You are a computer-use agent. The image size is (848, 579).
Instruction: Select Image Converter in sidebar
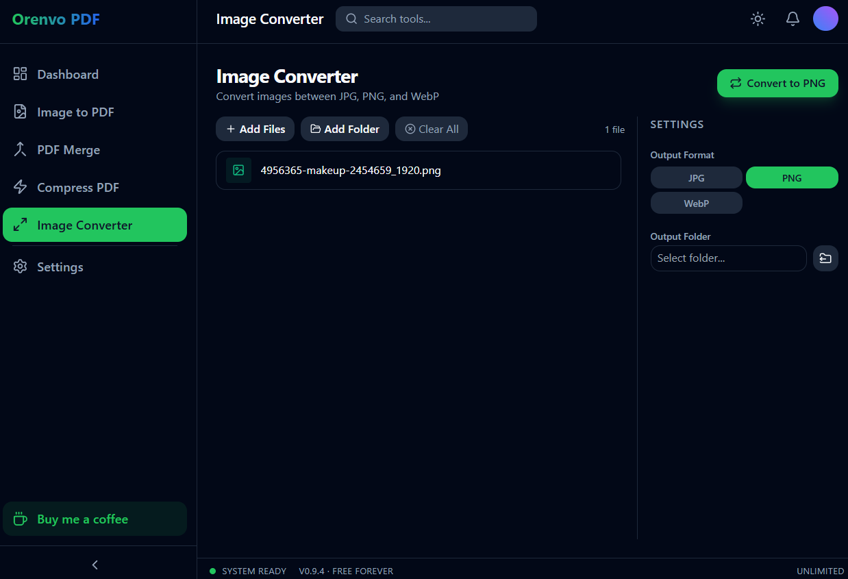tap(95, 225)
